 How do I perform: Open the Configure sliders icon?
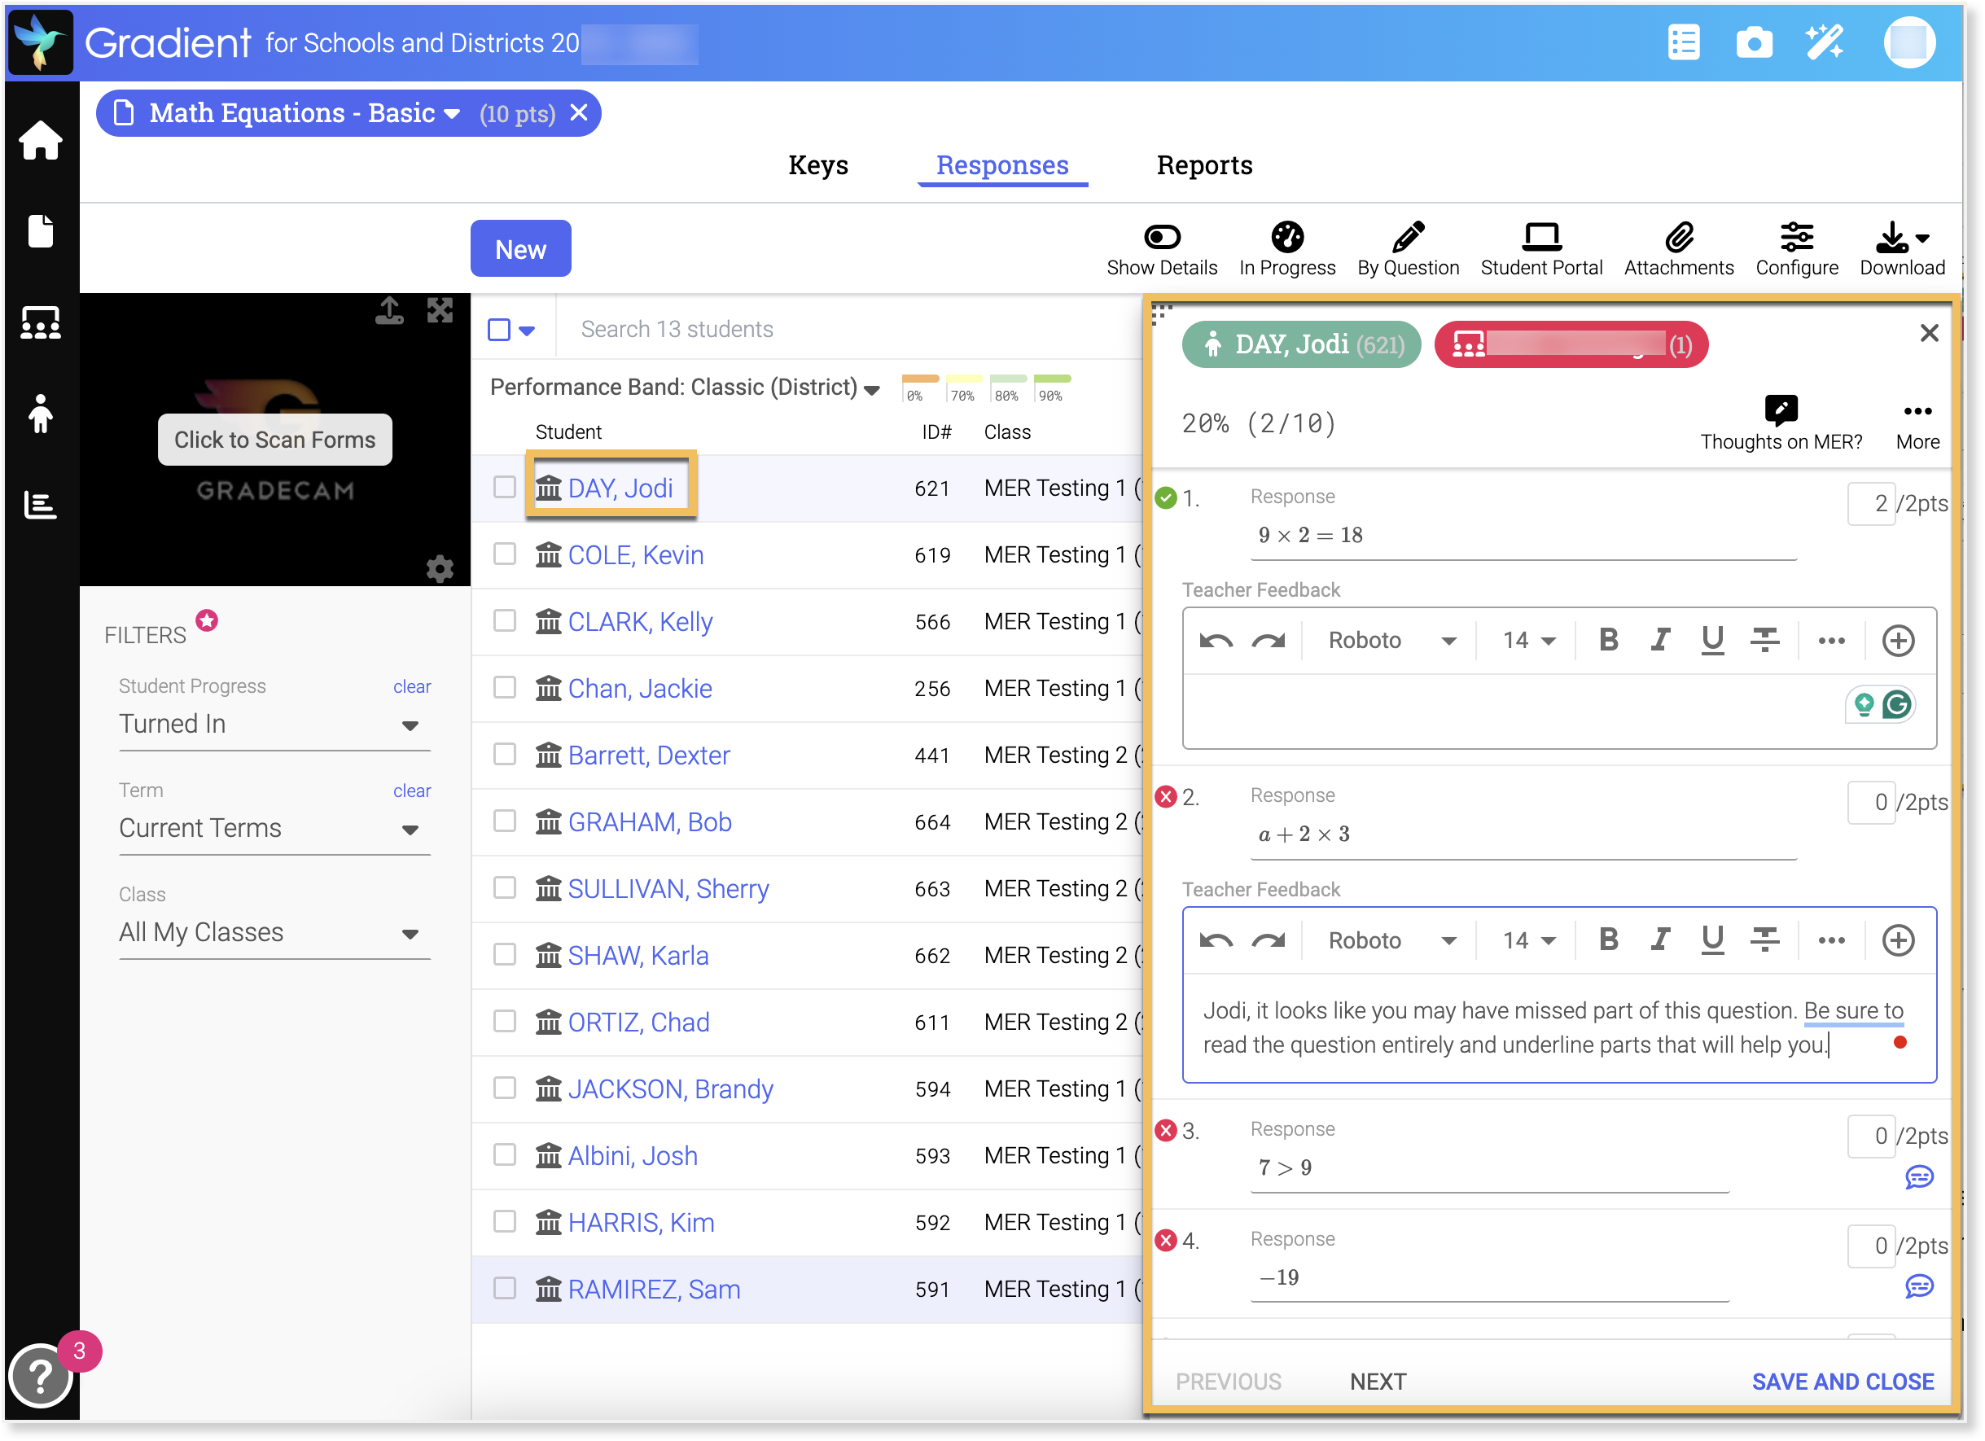coord(1796,237)
